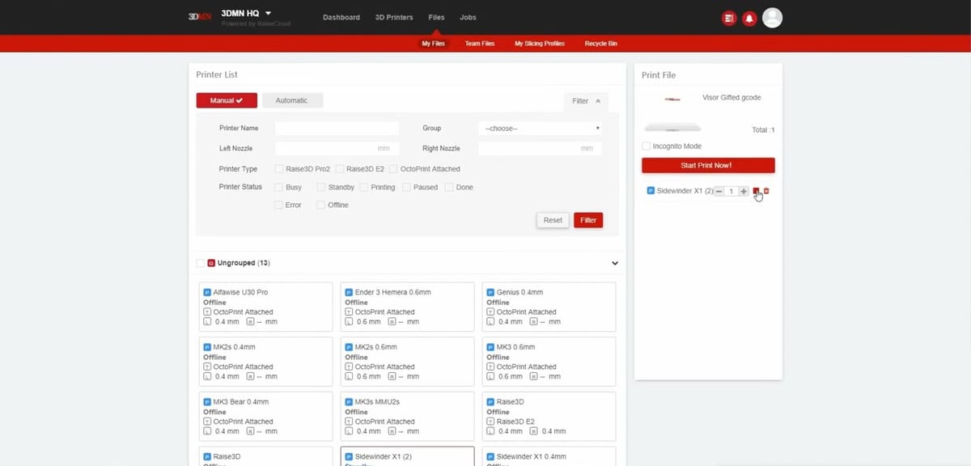Tick the Error status checkbox

[279, 205]
